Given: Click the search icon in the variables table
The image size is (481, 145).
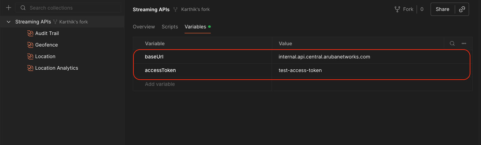Looking at the screenshot, I should click(x=452, y=43).
